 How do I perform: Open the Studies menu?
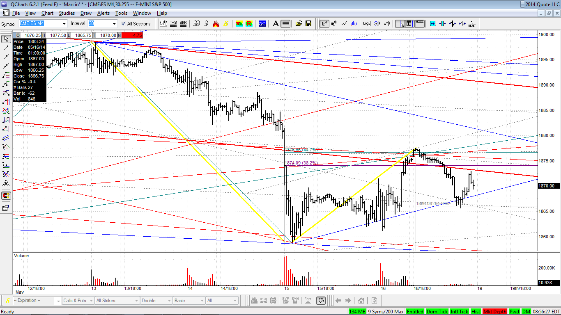coord(67,13)
